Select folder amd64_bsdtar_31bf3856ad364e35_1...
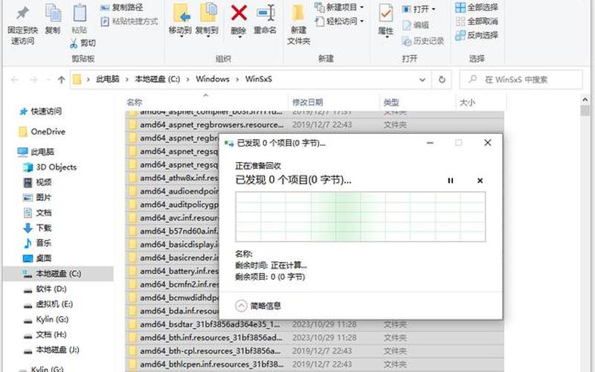 315,324
